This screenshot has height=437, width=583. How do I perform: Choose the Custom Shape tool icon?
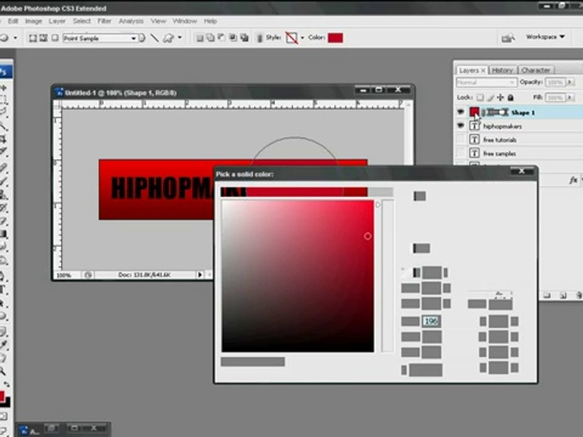click(x=168, y=38)
